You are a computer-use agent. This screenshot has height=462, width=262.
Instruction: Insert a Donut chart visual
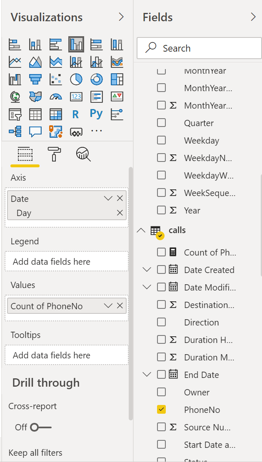point(97,79)
